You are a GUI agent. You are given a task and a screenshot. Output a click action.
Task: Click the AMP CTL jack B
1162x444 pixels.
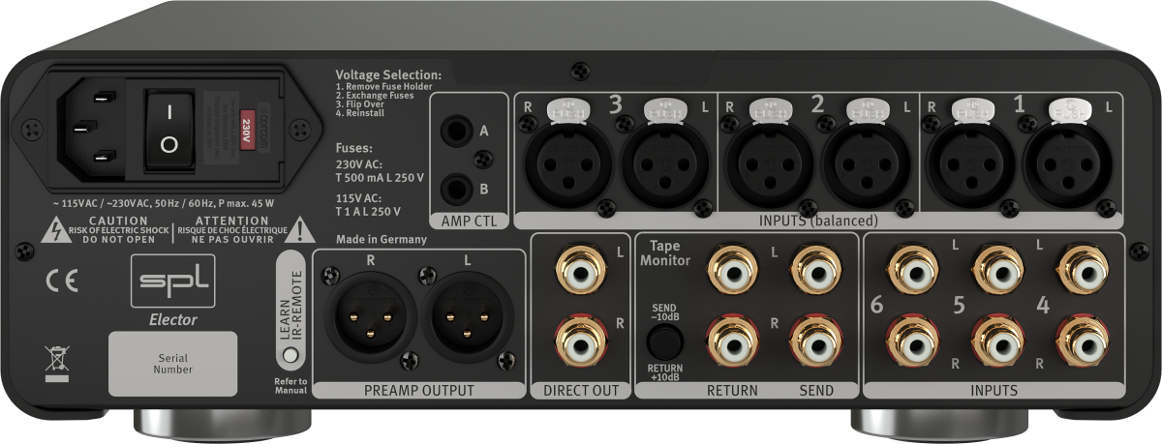point(456,187)
